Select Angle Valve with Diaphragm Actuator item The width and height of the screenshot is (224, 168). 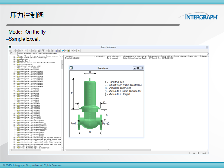pyautogui.click(x=40, y=56)
